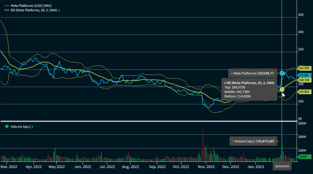
Task: Click the Bollinger Bands Top/Middle/Bottom tooltip
Action: [250, 90]
